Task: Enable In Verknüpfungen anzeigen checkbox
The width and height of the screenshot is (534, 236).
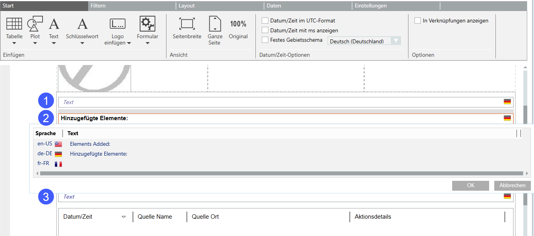Action: coord(418,20)
